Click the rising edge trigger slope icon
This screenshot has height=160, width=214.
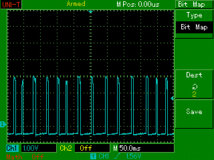click(x=117, y=156)
